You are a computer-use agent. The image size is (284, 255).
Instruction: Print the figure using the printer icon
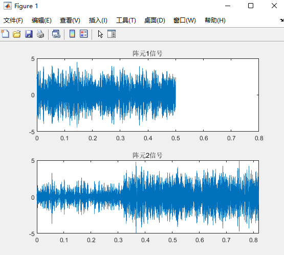(40, 34)
